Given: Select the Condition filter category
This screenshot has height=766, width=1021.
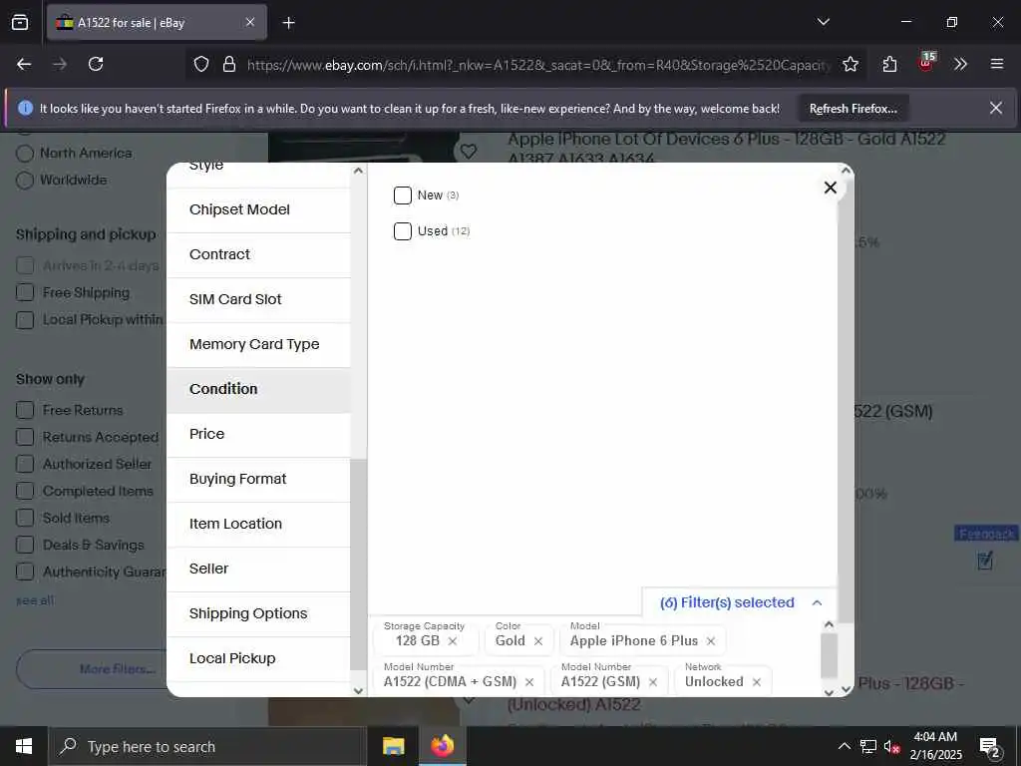Looking at the screenshot, I should coord(258,390).
